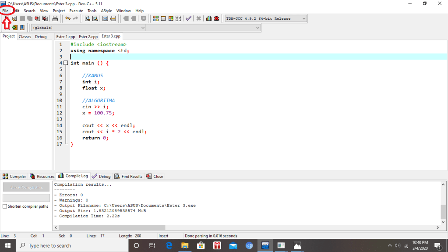Open the TDM-GCC compiler set dropdown

click(x=303, y=19)
